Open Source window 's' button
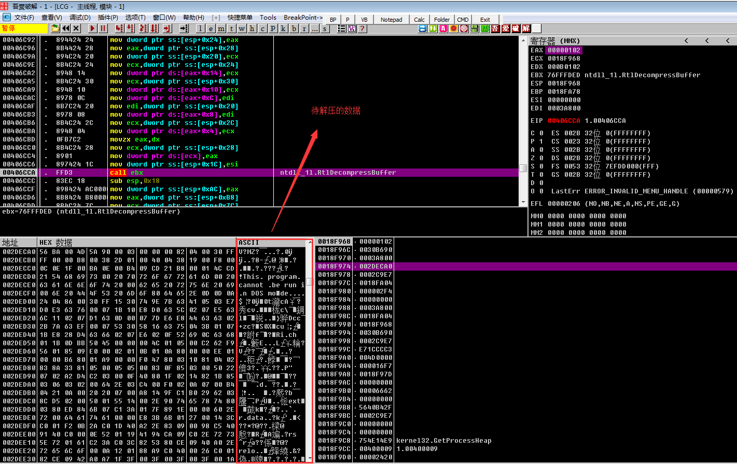Viewport: 737px width, 464px height. pos(325,29)
